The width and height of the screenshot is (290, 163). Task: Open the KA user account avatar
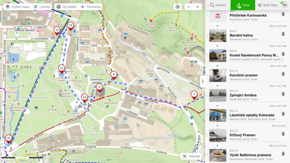click(285, 5)
